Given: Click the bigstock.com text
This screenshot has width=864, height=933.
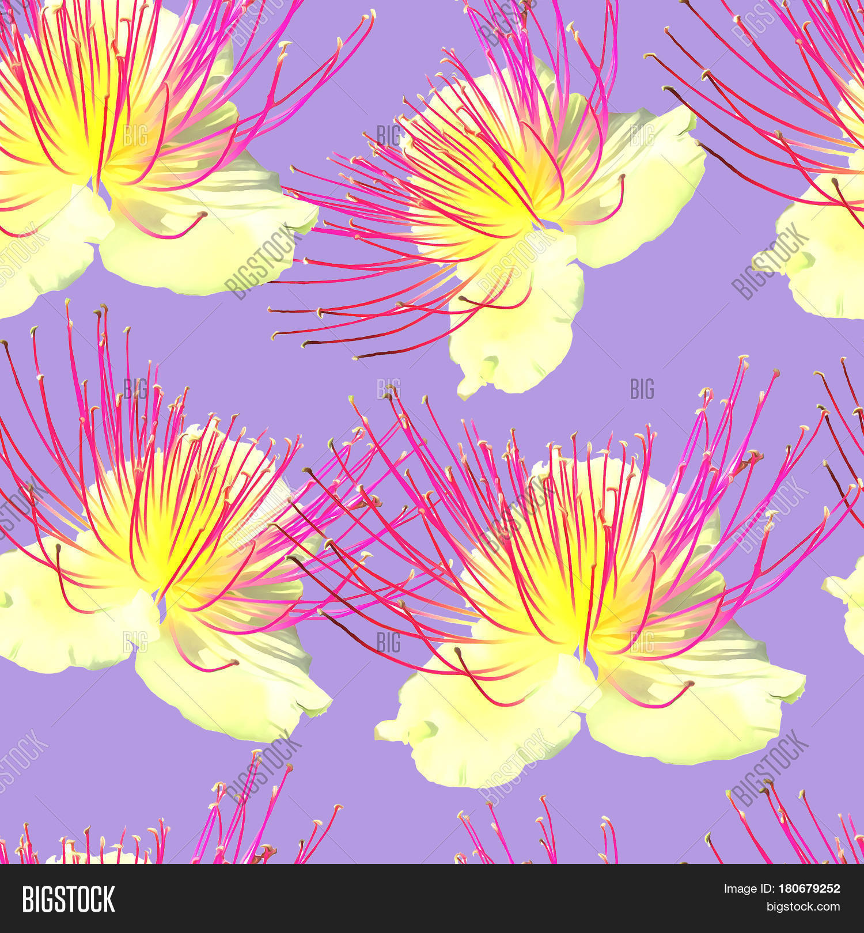Looking at the screenshot, I should pos(802,907).
